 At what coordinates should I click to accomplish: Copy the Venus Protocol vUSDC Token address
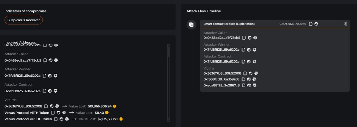point(56,119)
